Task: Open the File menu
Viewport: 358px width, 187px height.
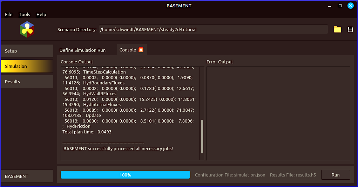Action: pos(8,14)
